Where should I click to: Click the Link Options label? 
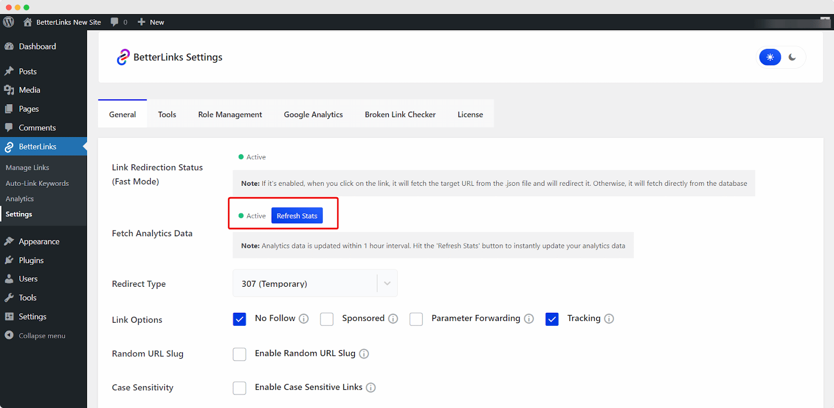pyautogui.click(x=137, y=320)
